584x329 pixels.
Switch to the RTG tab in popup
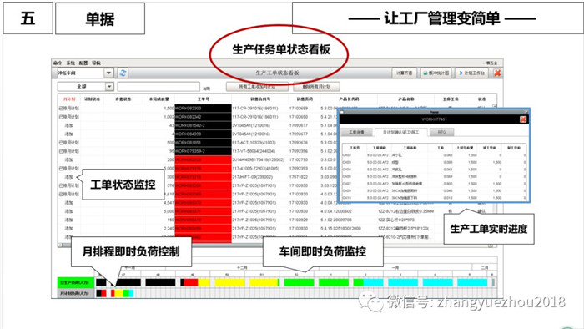[x=441, y=132]
